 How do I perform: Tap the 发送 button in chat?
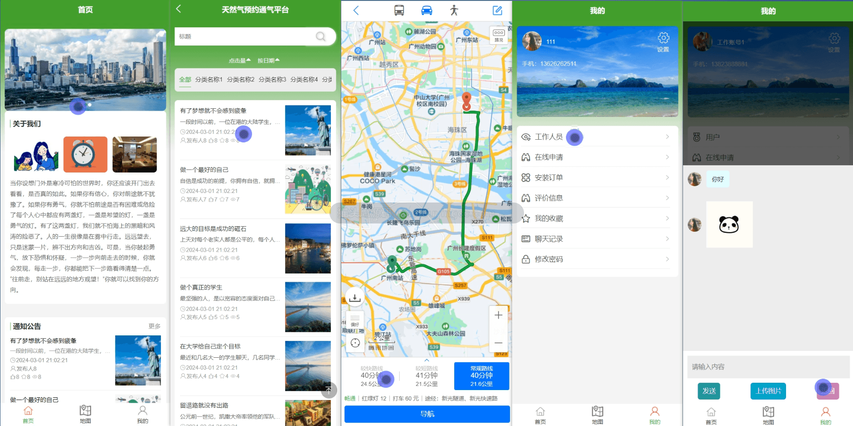(709, 391)
